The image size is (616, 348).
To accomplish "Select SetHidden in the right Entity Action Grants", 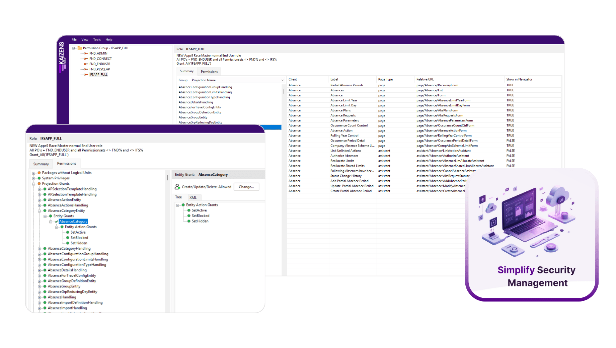I will tap(200, 221).
